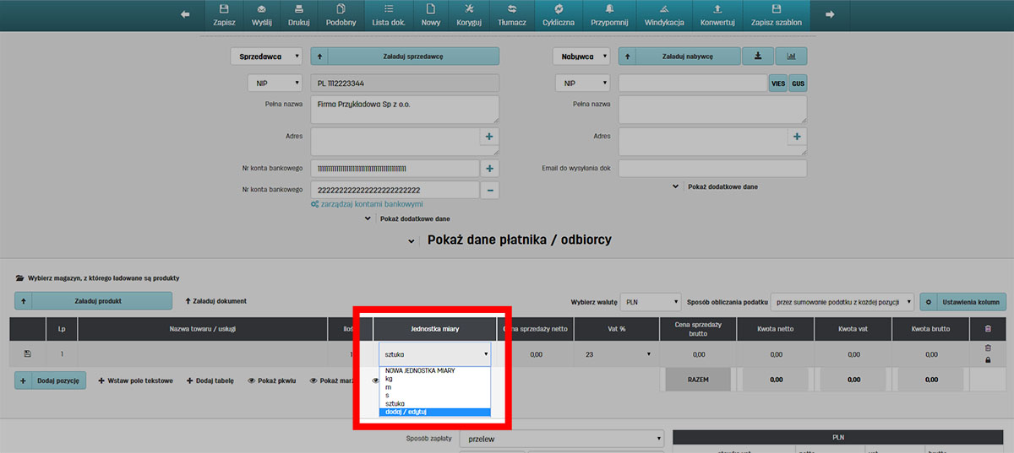
Task: Remove second bank account with minus button
Action: [490, 191]
